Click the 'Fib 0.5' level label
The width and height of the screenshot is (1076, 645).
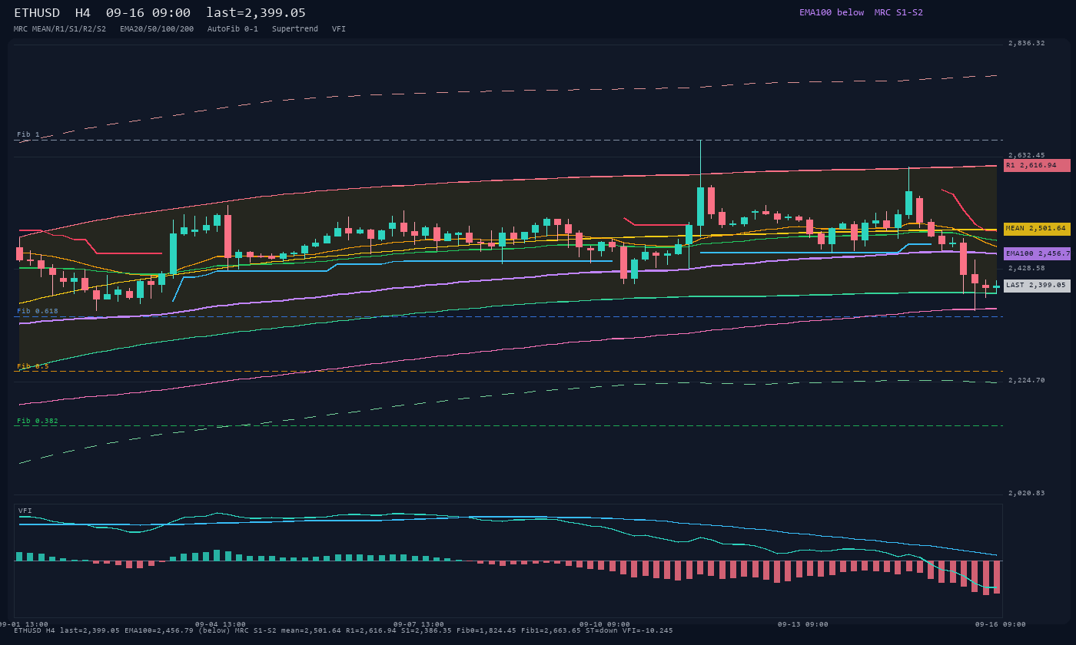click(33, 366)
